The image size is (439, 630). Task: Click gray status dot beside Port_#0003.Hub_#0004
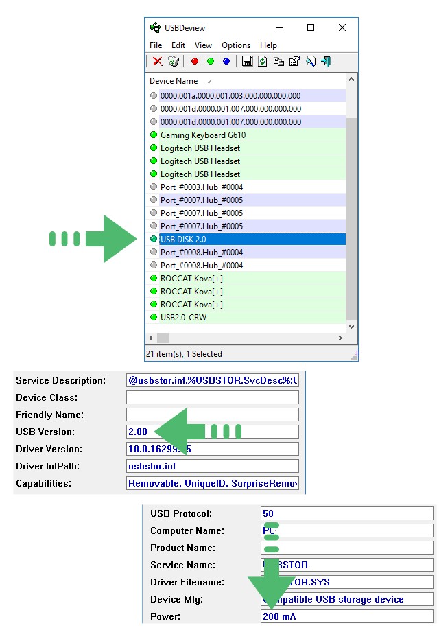[154, 187]
